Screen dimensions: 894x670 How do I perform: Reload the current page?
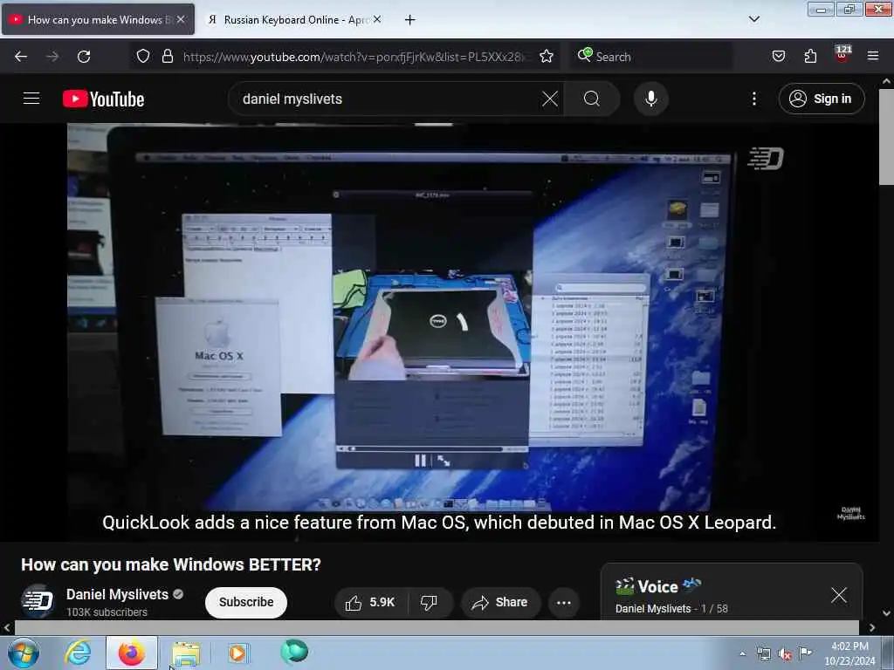[84, 57]
